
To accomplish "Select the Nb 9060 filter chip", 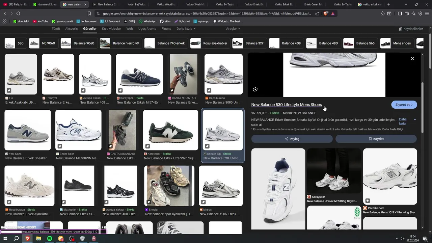I will tap(43, 43).
